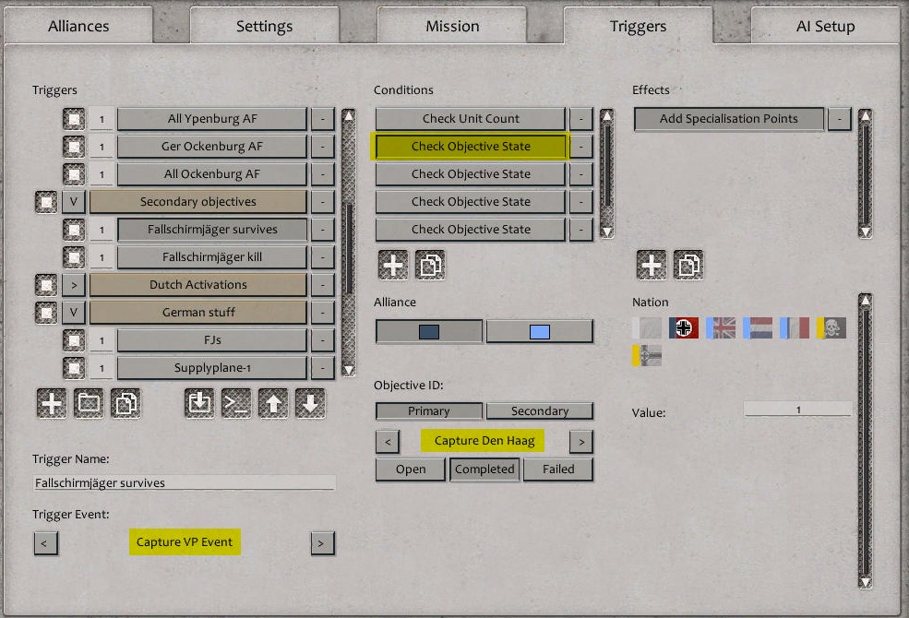Add a new trigger with plus icon
Screen dimensions: 909x618
pyautogui.click(x=52, y=403)
